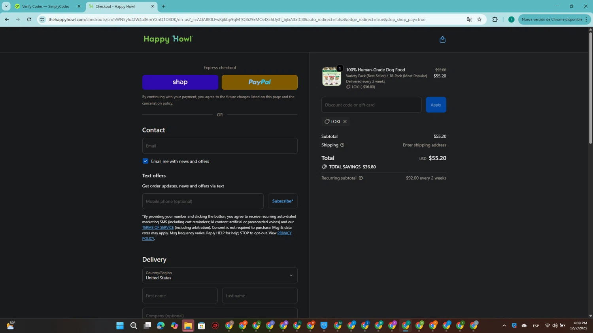This screenshot has width=593, height=333.
Task: View site information icon in address bar
Action: (42, 19)
